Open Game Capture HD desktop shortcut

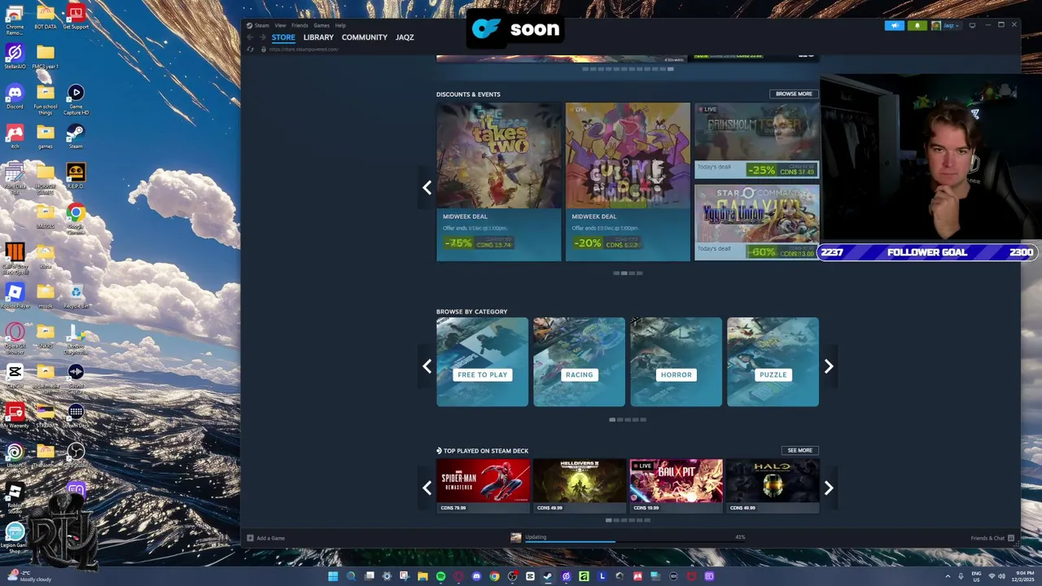click(x=76, y=99)
